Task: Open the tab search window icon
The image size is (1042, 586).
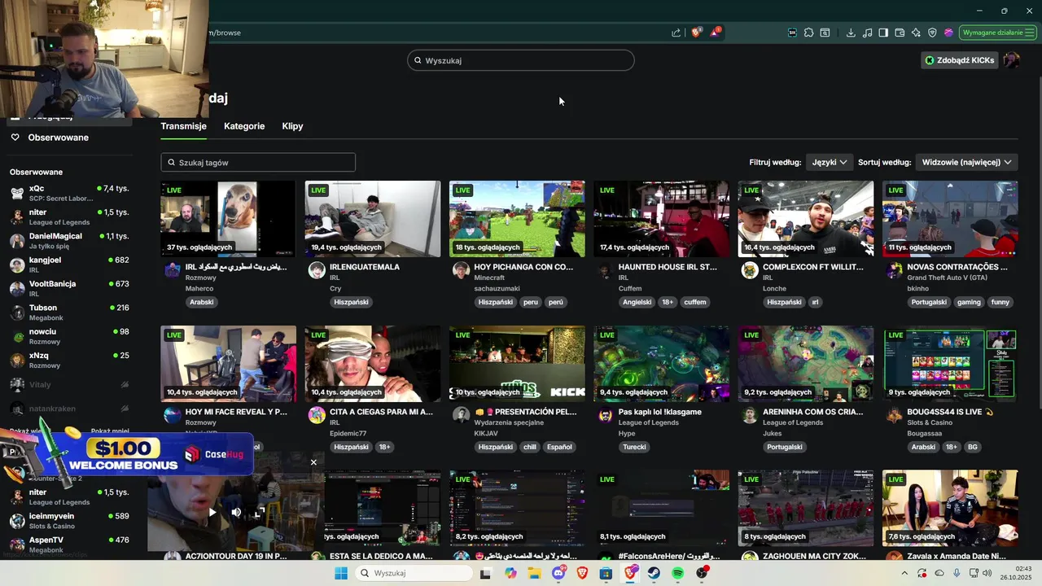Action: coord(825,33)
